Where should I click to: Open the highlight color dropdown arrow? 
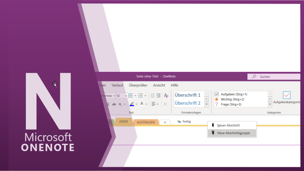pyautogui.click(x=137, y=104)
